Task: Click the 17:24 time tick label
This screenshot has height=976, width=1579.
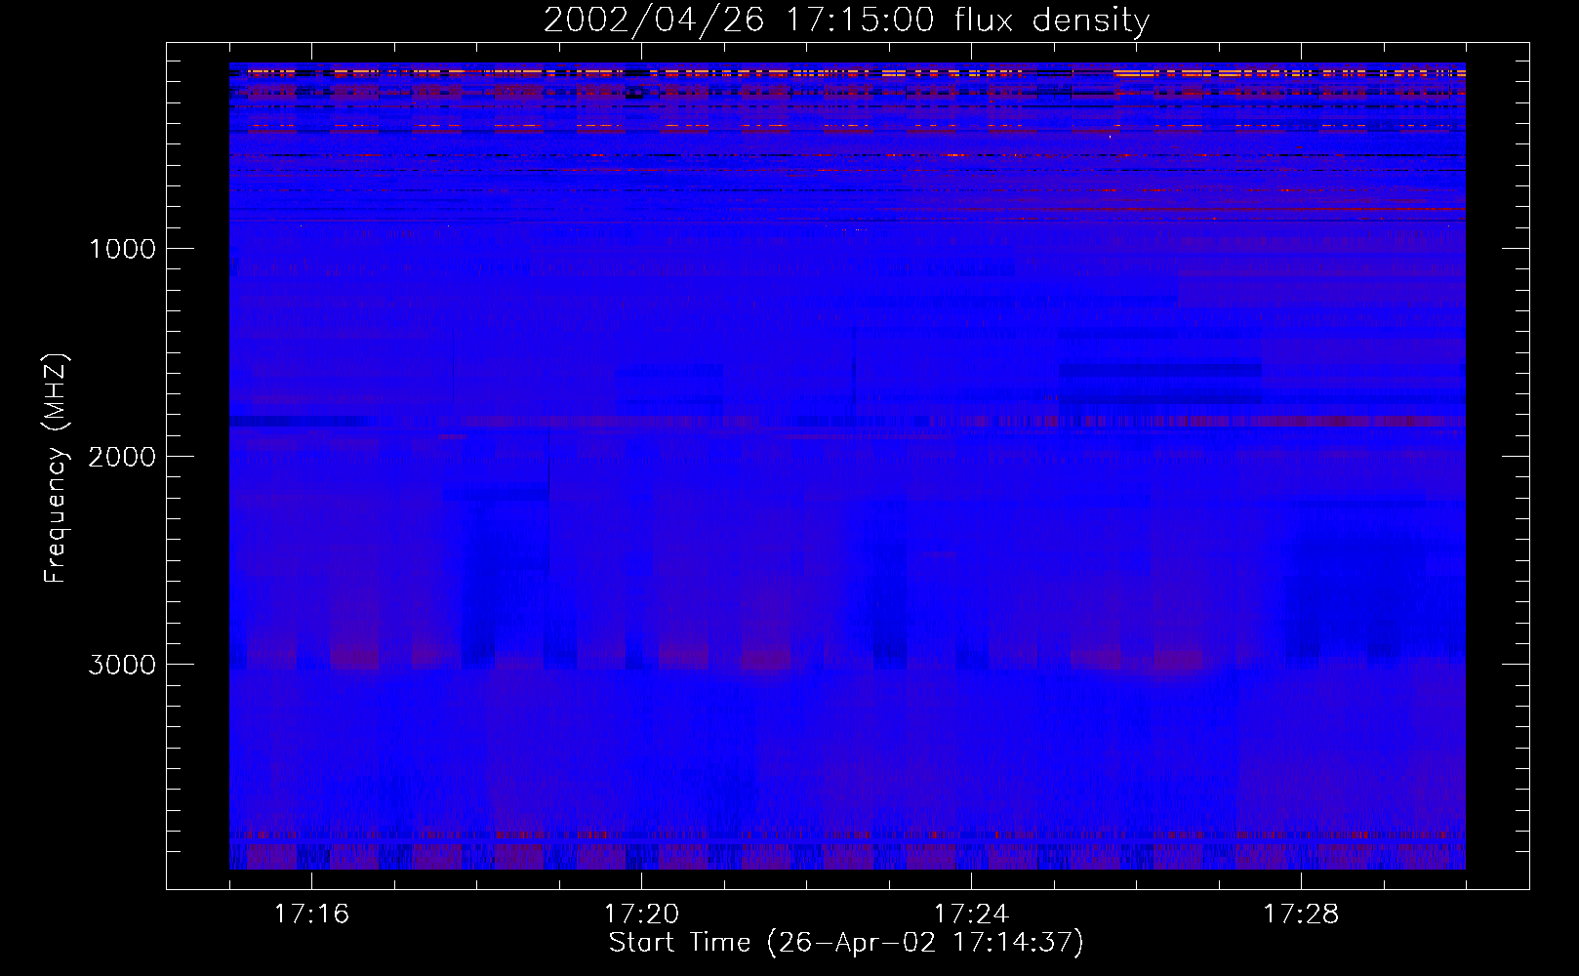Action: pyautogui.click(x=971, y=915)
